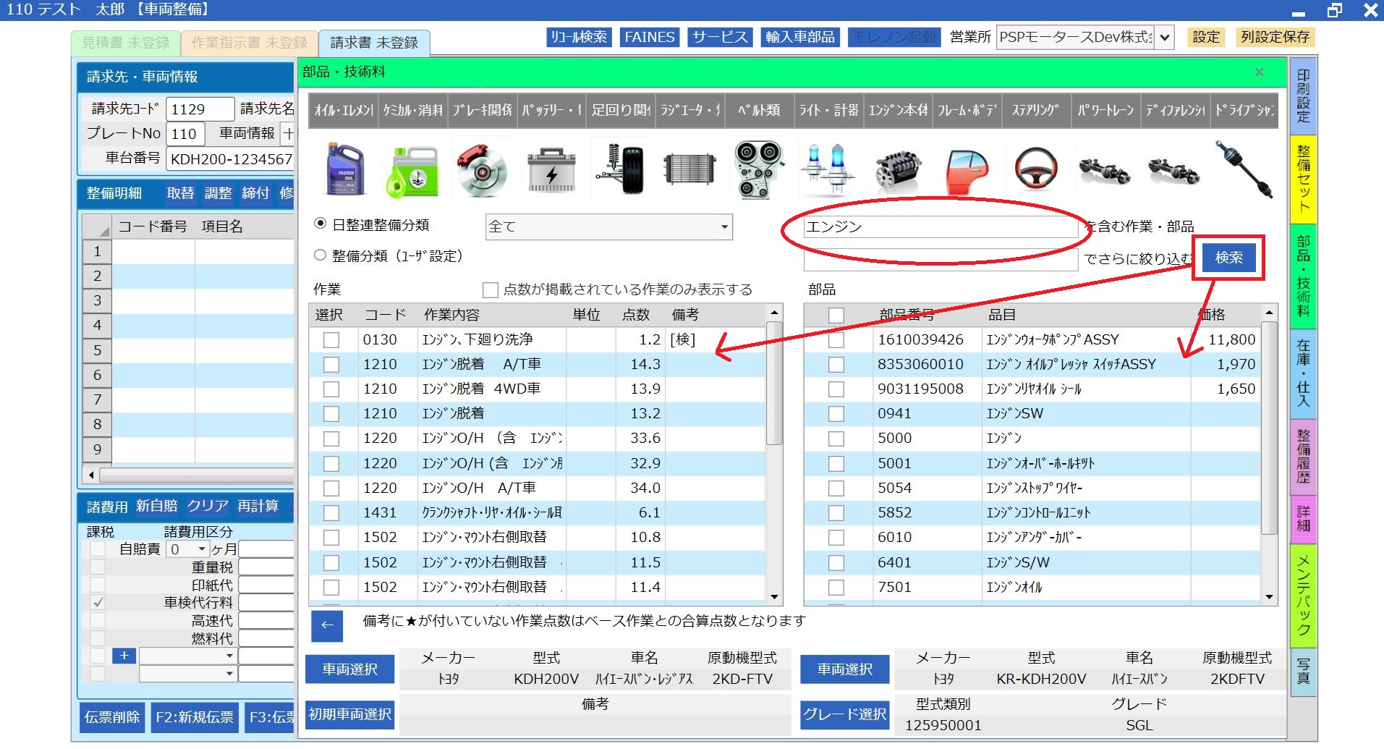Select the 整備分類(ユーザ設定) radio button
The height and width of the screenshot is (749, 1384).
click(320, 255)
